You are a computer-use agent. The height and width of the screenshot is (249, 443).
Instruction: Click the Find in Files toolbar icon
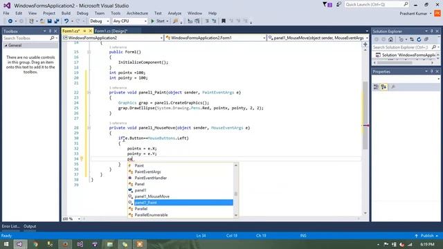click(x=176, y=21)
